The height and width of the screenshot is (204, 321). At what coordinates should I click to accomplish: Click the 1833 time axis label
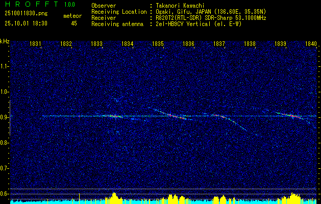coord(96,43)
